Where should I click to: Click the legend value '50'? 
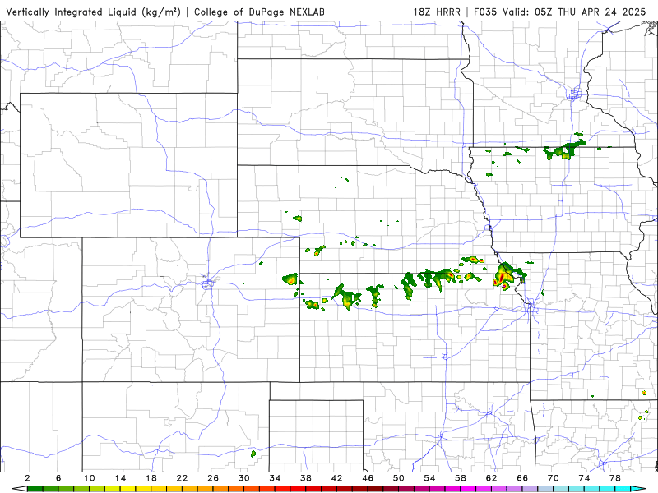(x=399, y=478)
